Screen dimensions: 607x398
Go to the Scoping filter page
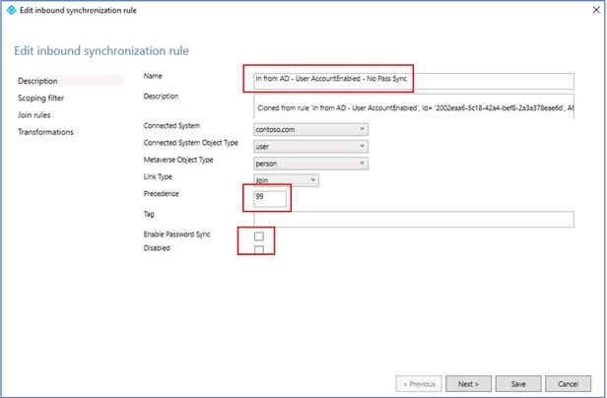click(40, 98)
